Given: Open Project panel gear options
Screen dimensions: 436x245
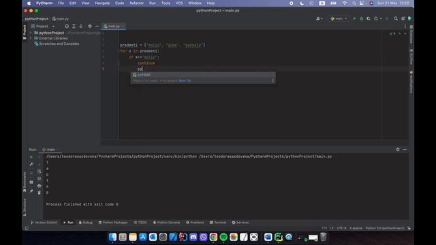Looking at the screenshot, I should [x=89, y=26].
